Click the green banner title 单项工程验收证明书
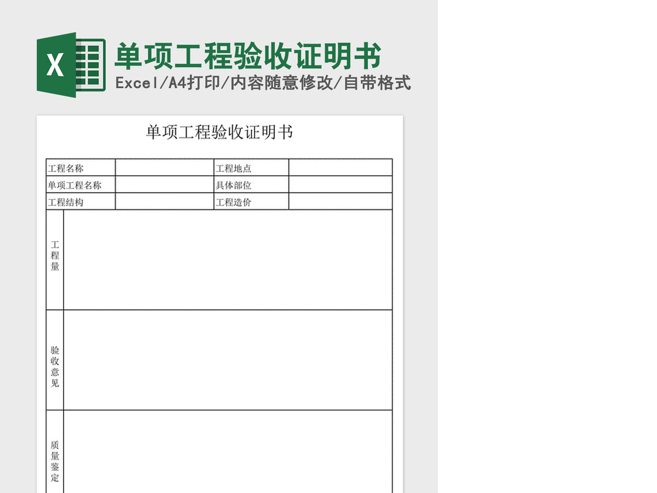Image resolution: width=657 pixels, height=493 pixels. tap(247, 56)
